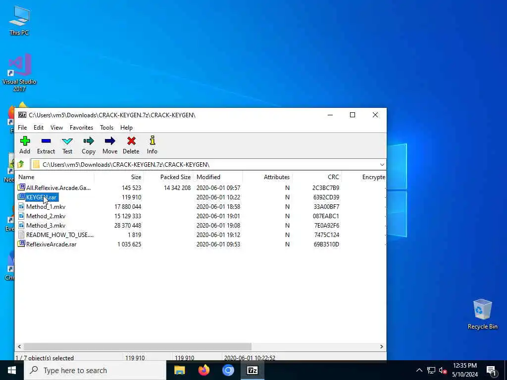Click the CRC value 6392CD39

click(x=326, y=197)
